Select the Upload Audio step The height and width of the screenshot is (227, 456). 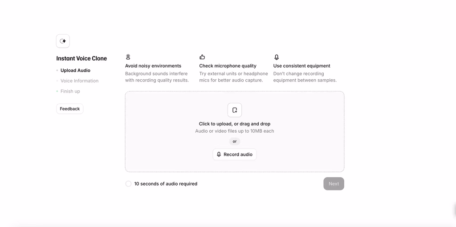click(x=75, y=70)
